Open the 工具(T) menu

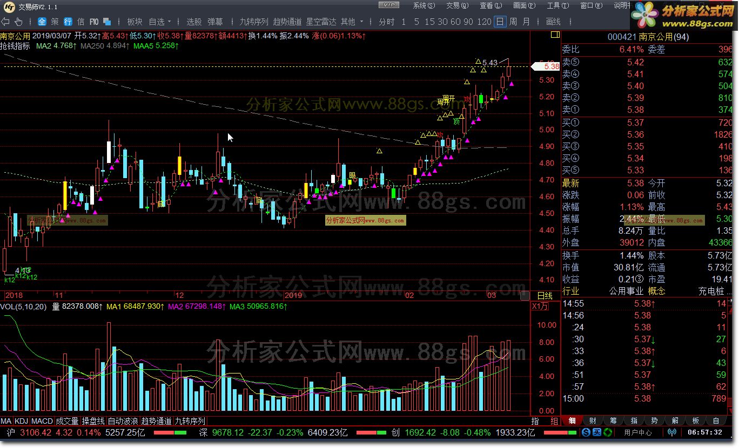(557, 5)
